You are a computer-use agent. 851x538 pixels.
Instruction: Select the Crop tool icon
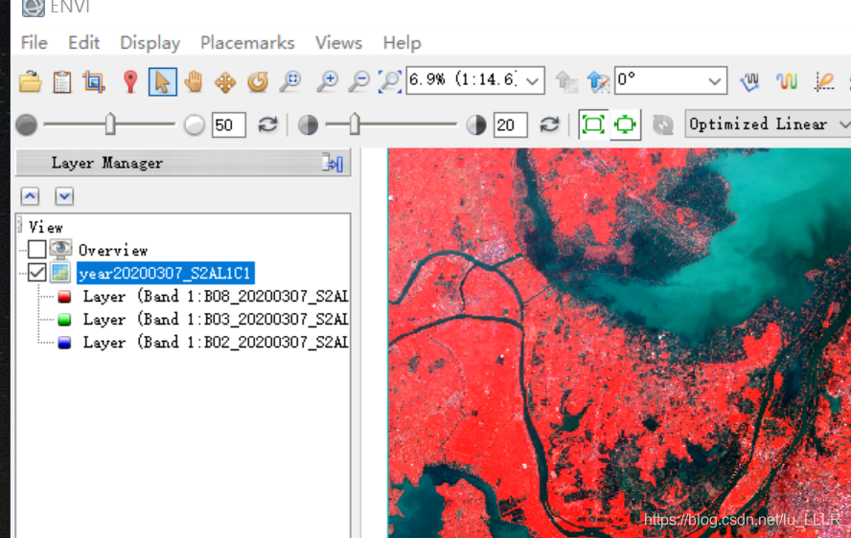(x=93, y=82)
